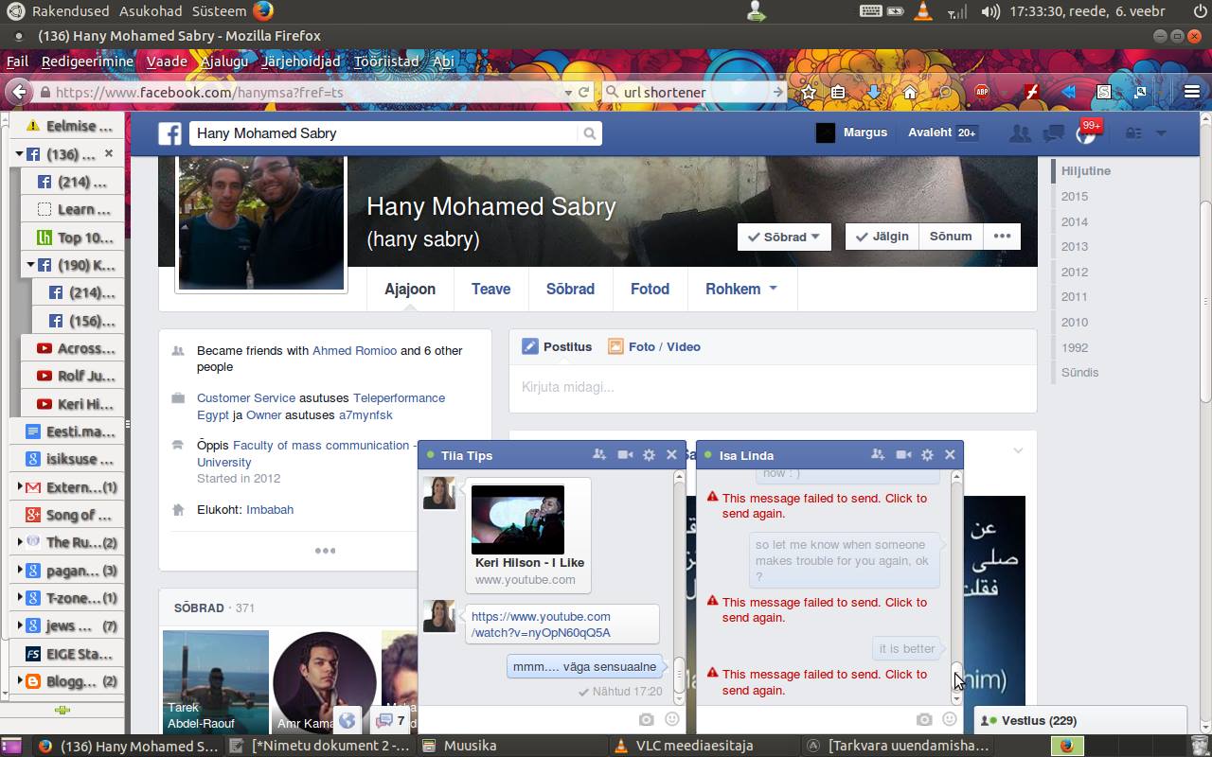Open emoji picker in Tiia Tips chat
Image resolution: width=1212 pixels, height=757 pixels.
[x=672, y=719]
